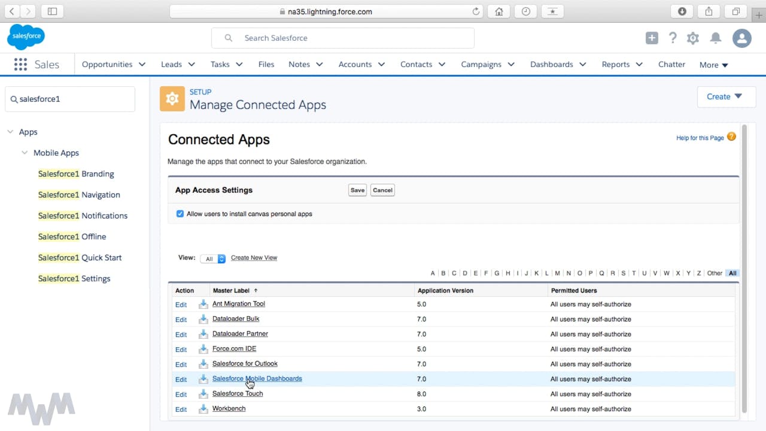Viewport: 766px width, 431px height.
Task: Click the Safari home icon
Action: pyautogui.click(x=498, y=11)
